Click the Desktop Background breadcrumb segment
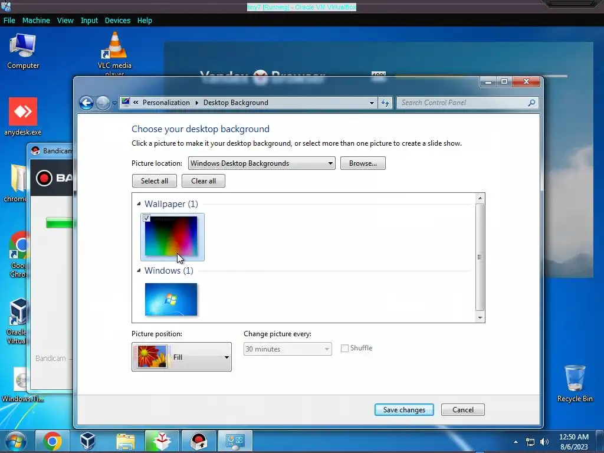This screenshot has height=453, width=604. click(x=236, y=103)
